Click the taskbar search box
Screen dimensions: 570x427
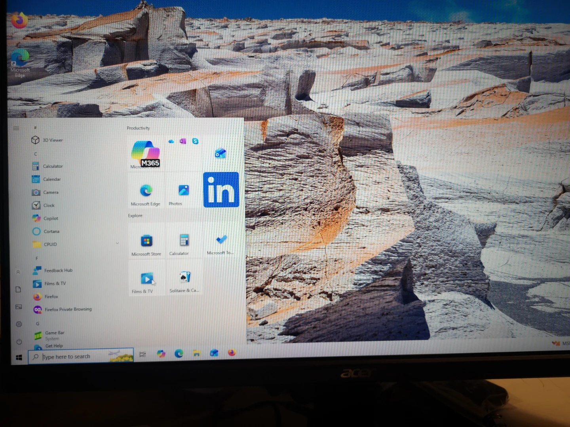click(81, 356)
